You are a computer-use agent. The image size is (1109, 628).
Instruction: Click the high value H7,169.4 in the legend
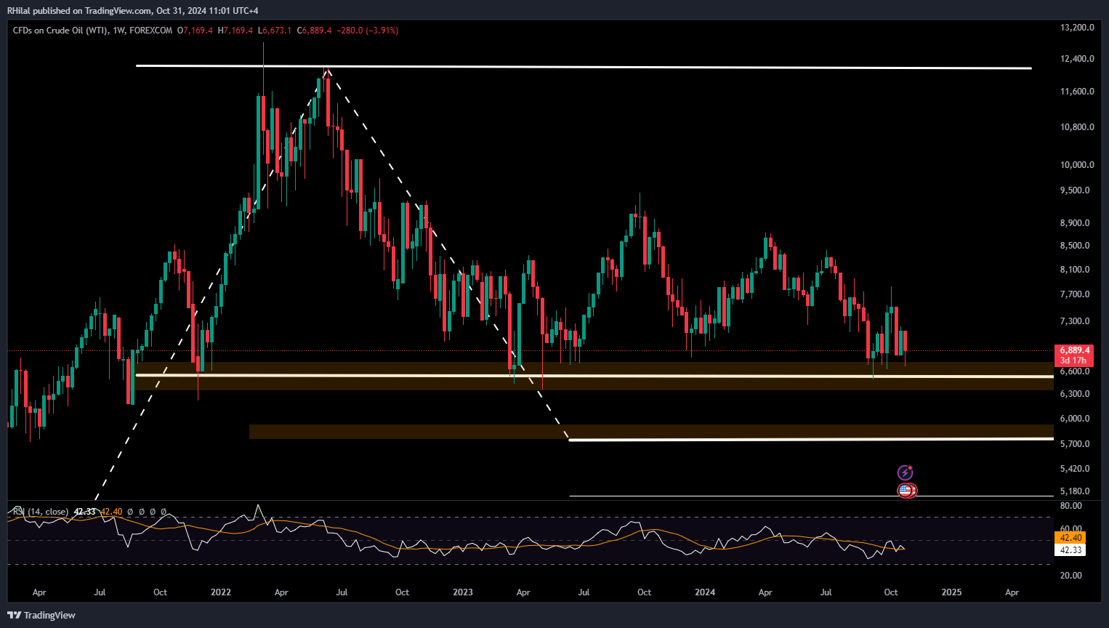point(235,31)
